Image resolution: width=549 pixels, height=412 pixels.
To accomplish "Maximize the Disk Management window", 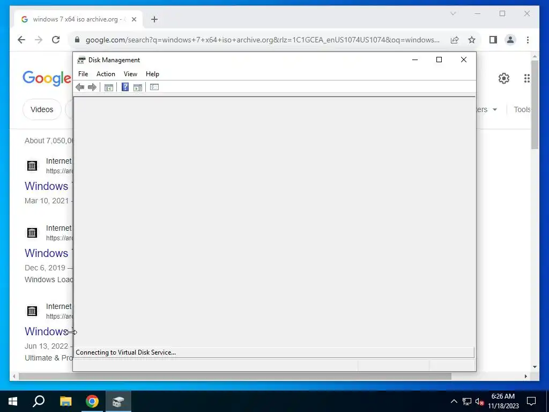I will (439, 60).
